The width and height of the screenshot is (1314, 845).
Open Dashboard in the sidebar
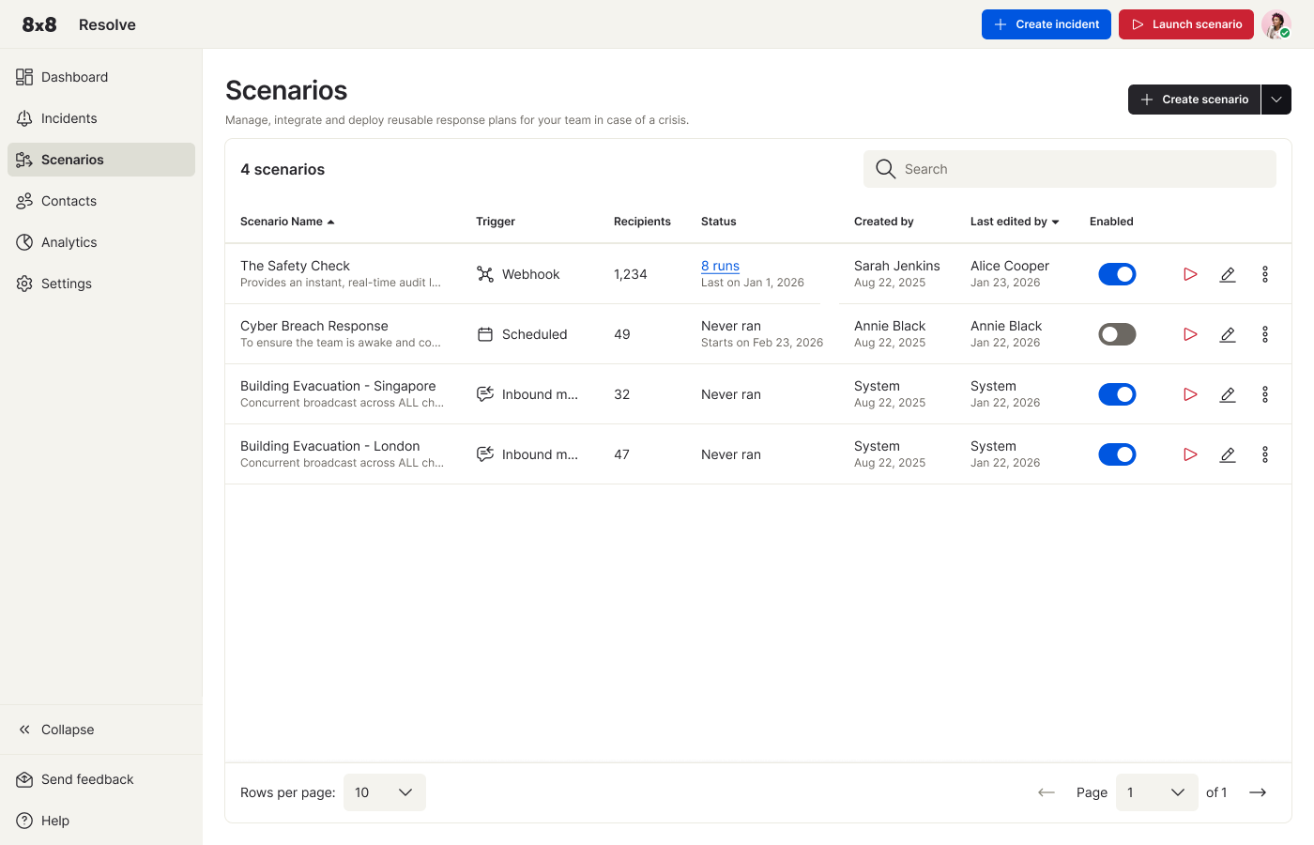101,77
